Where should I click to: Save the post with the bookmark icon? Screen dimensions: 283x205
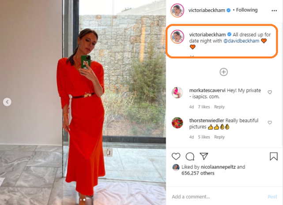(274, 157)
